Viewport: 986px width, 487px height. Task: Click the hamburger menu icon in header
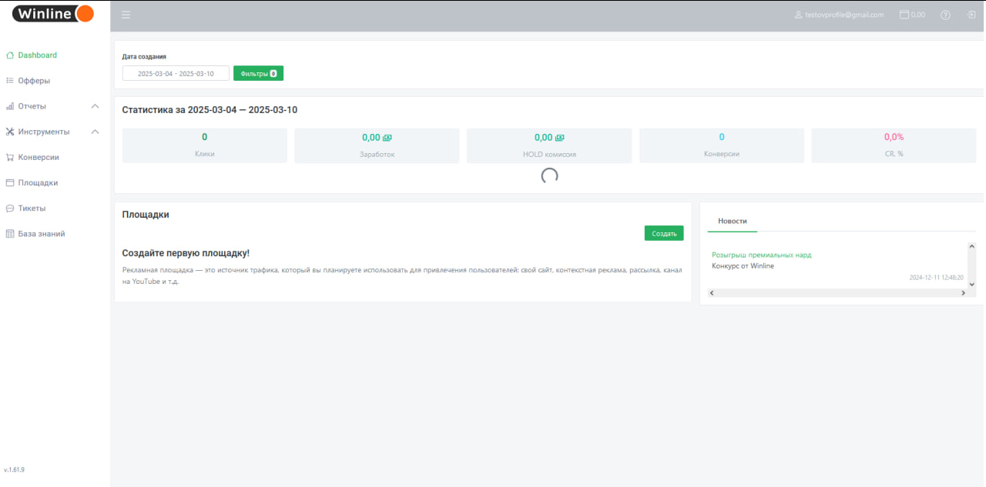126,15
